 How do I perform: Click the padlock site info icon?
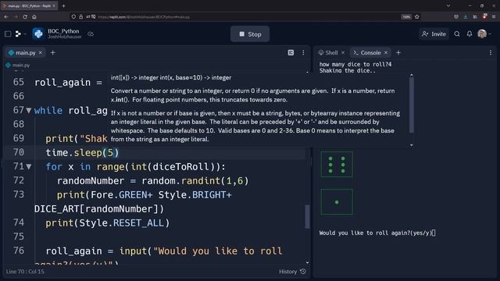click(81, 16)
